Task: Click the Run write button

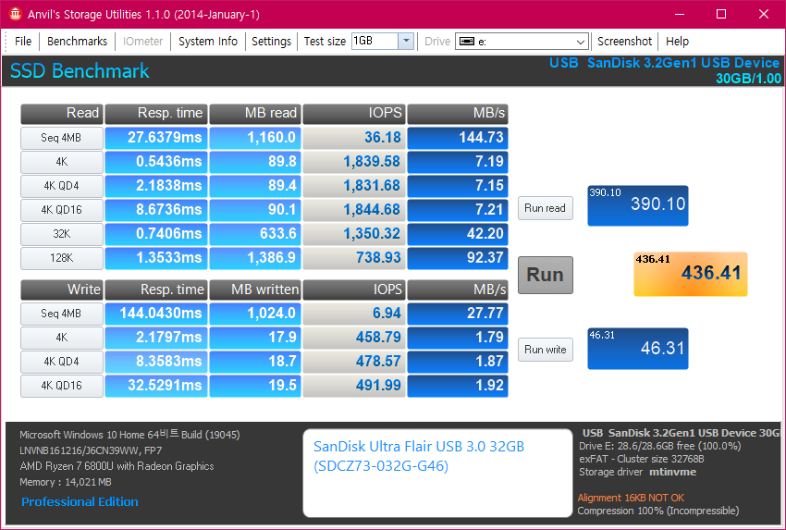Action: pyautogui.click(x=545, y=350)
